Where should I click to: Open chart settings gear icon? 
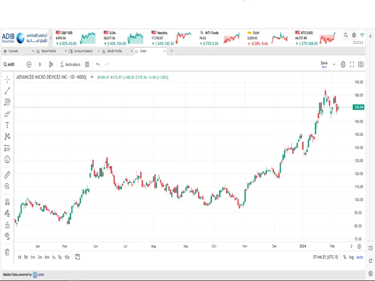click(x=343, y=65)
